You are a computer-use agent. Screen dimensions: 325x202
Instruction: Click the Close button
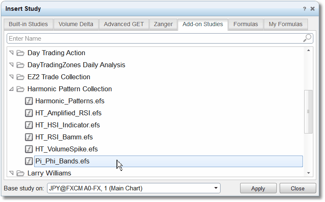click(x=298, y=188)
